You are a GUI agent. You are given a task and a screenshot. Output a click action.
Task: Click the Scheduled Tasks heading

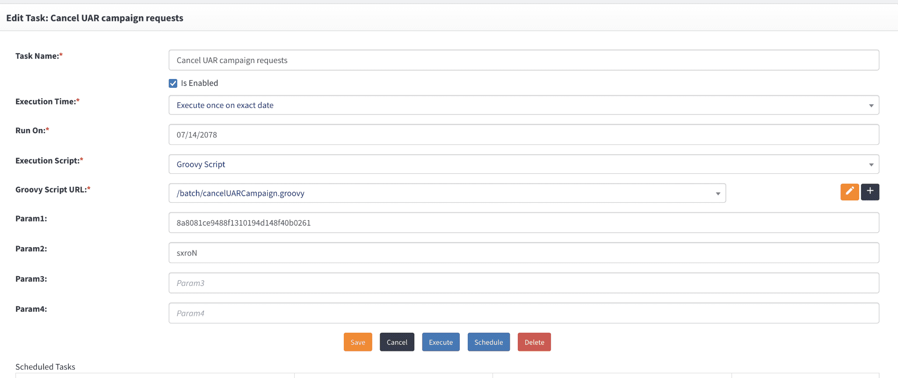pyautogui.click(x=45, y=367)
